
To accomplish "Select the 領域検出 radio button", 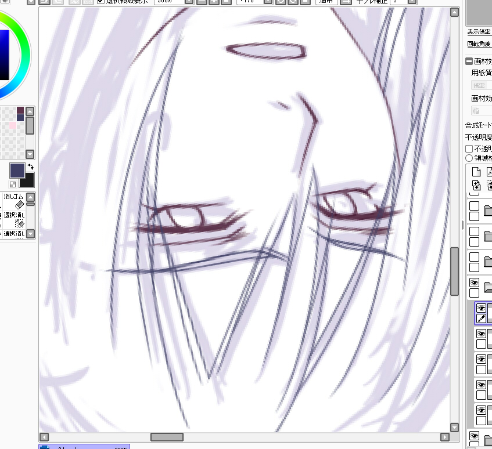I will [469, 158].
